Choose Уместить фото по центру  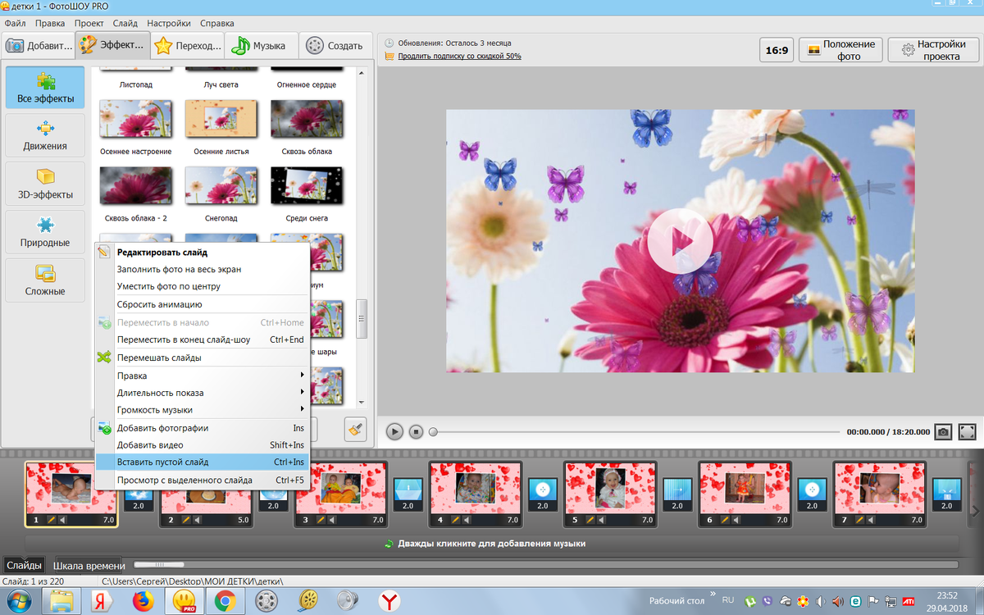click(x=202, y=286)
